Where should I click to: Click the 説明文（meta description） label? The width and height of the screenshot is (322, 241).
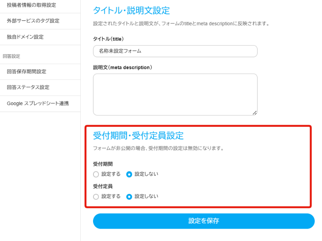pyautogui.click(x=122, y=68)
